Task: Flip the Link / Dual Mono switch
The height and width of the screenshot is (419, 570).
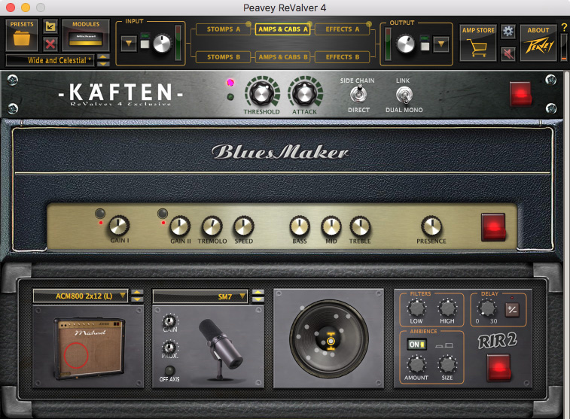Action: click(404, 95)
